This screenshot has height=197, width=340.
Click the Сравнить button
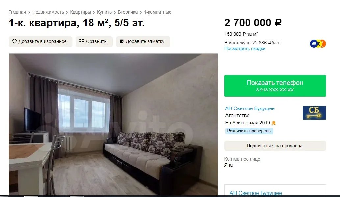tap(94, 42)
